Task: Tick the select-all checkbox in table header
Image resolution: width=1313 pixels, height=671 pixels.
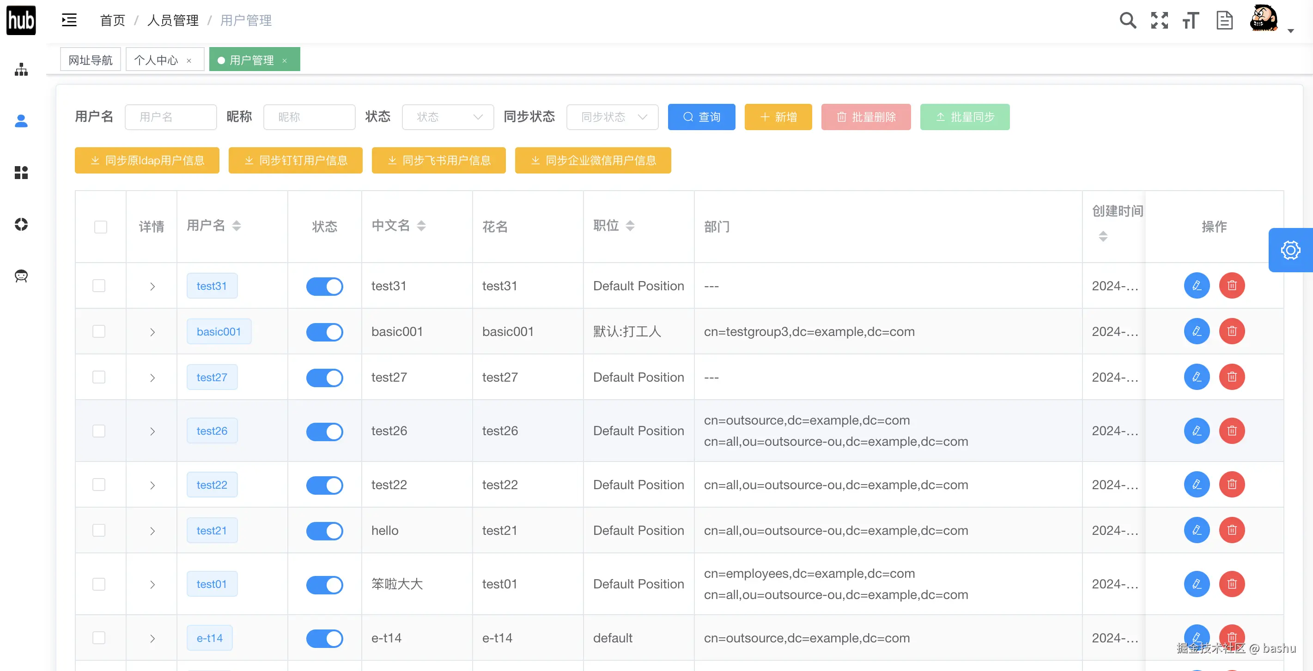Action: pyautogui.click(x=100, y=227)
